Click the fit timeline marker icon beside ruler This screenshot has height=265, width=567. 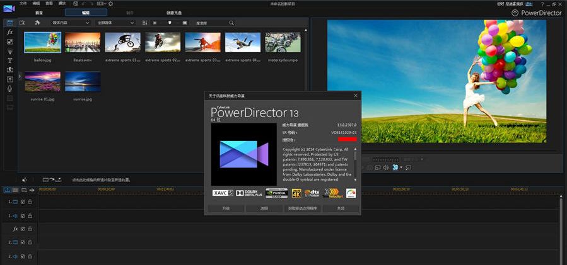coord(32,189)
